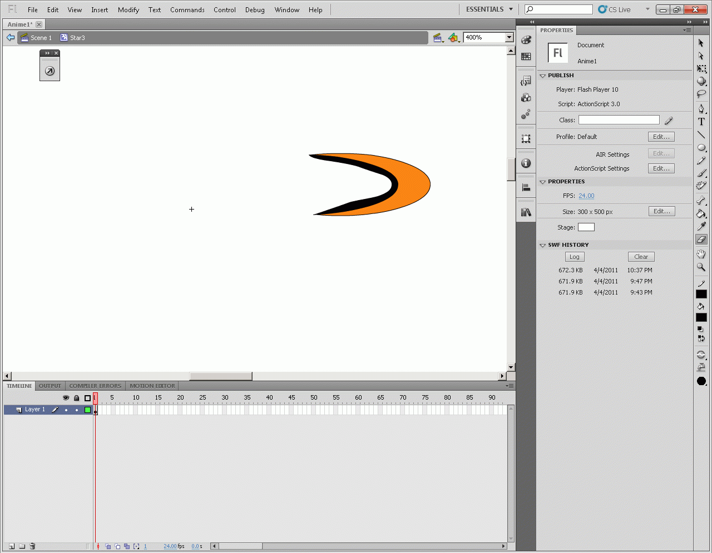Open the Transform panel icon
Viewport: 712px width, 553px height.
pos(526,139)
